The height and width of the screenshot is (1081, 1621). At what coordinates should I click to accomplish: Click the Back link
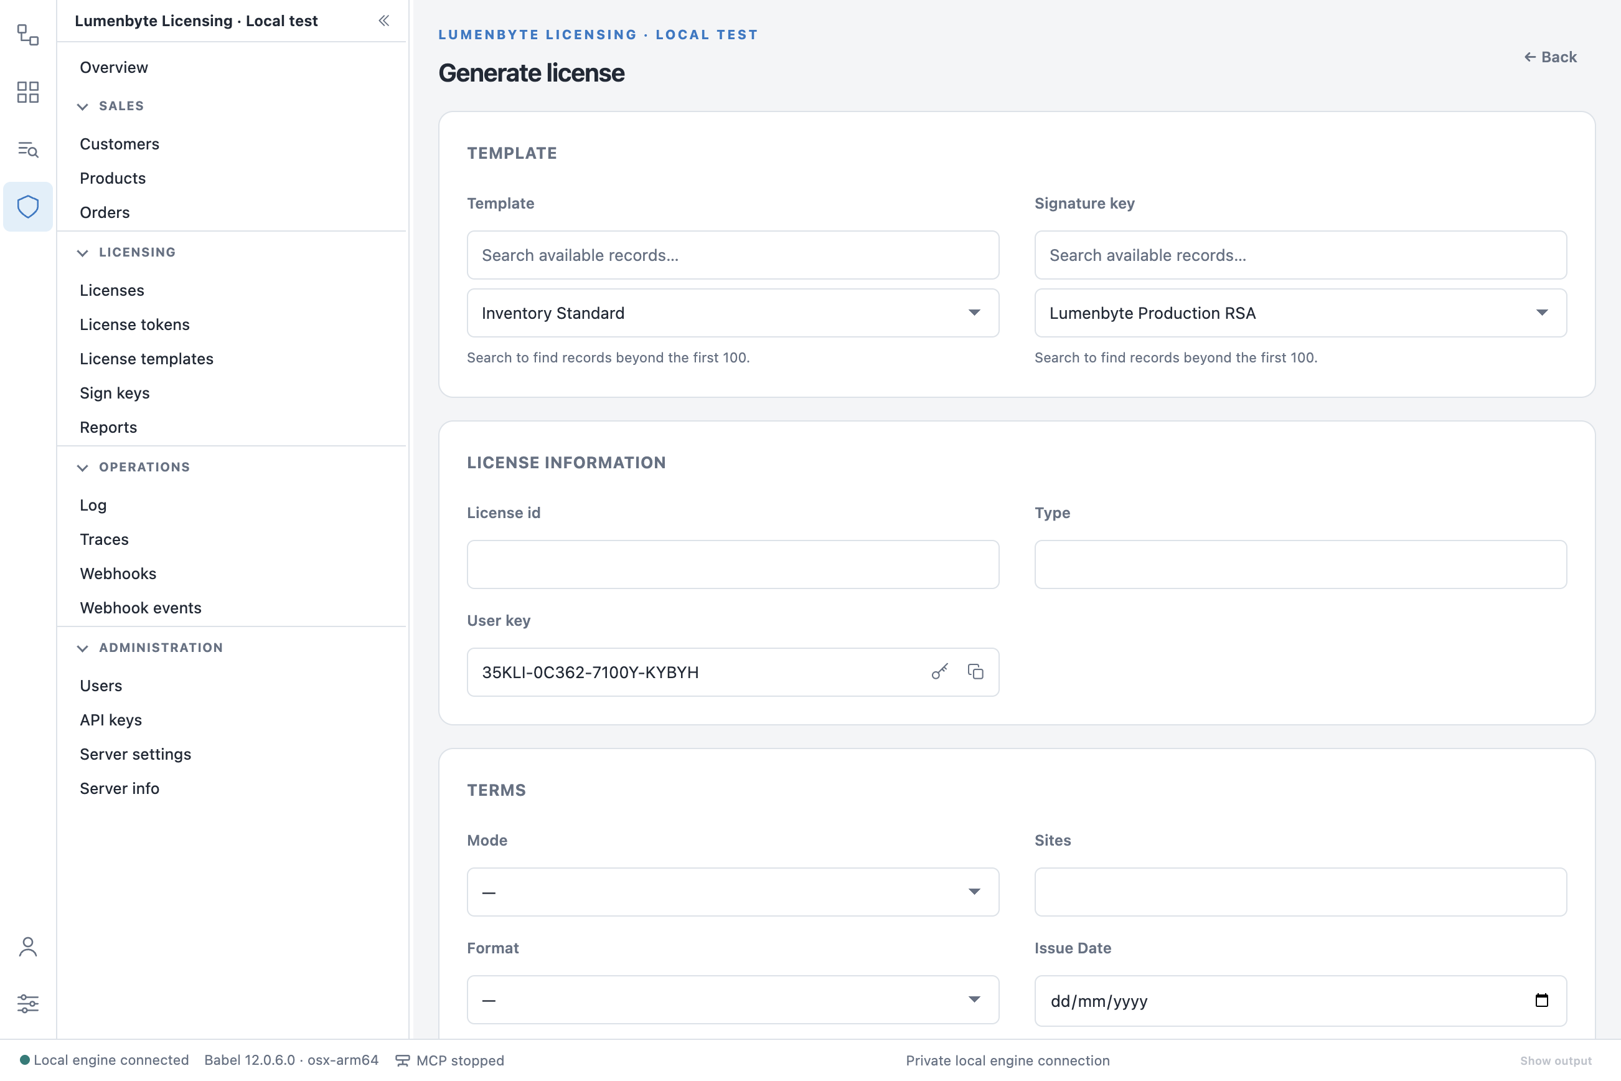[1551, 57]
